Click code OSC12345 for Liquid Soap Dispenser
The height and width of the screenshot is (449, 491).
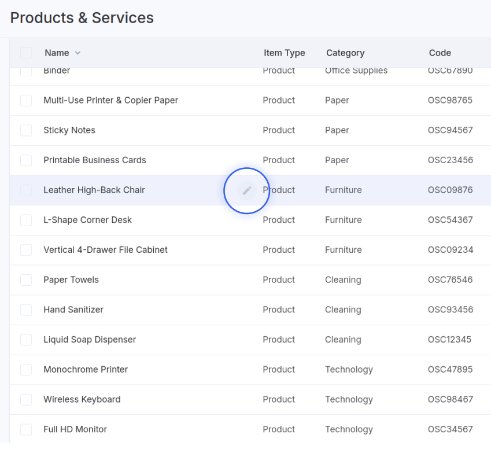(x=449, y=340)
